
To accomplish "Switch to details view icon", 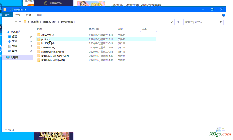I will [219, 129].
